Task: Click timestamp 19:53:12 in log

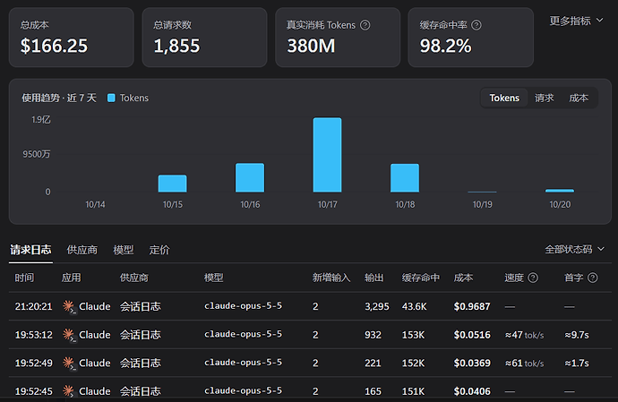Action: click(33, 335)
